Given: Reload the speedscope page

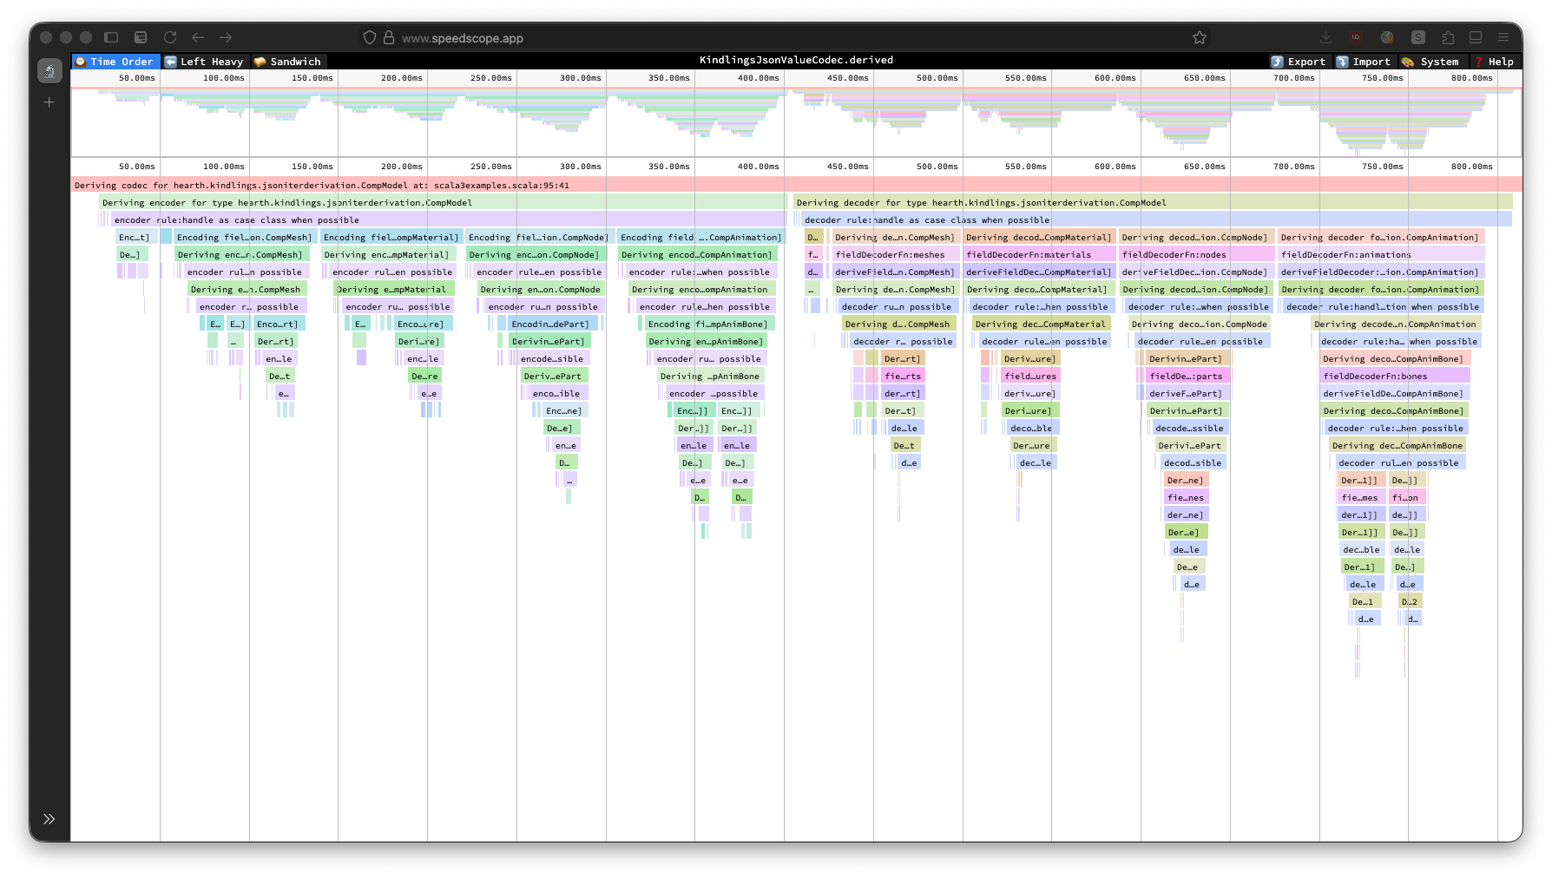Looking at the screenshot, I should [x=170, y=37].
